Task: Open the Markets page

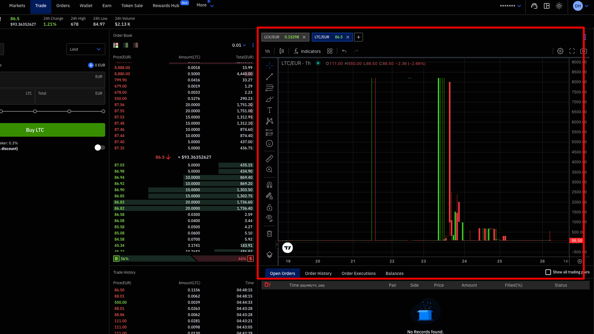Action: (17, 6)
